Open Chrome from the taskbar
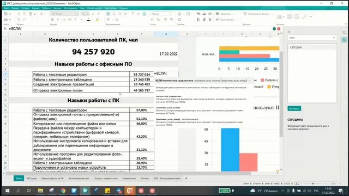The image size is (349, 196). pyautogui.click(x=63, y=191)
